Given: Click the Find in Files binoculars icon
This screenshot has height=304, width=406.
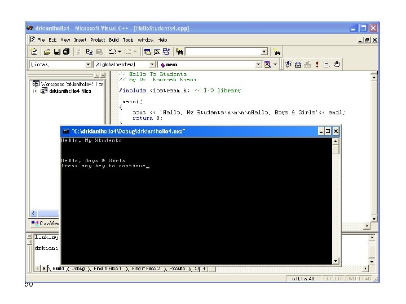Looking at the screenshot, I should pyautogui.click(x=179, y=52).
